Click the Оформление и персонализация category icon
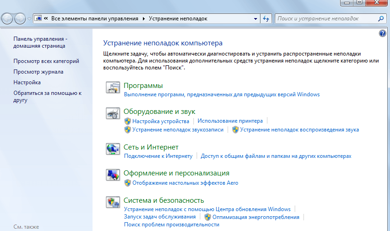Image resolution: width=390 pixels, height=231 pixels. click(113, 175)
